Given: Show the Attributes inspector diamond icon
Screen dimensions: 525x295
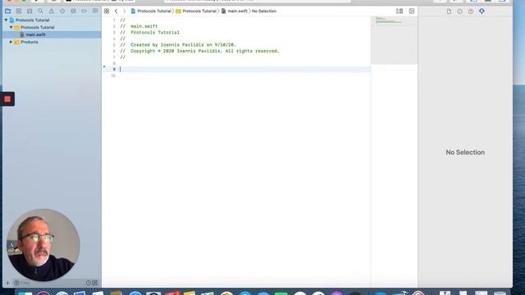Looking at the screenshot, I should [482, 11].
